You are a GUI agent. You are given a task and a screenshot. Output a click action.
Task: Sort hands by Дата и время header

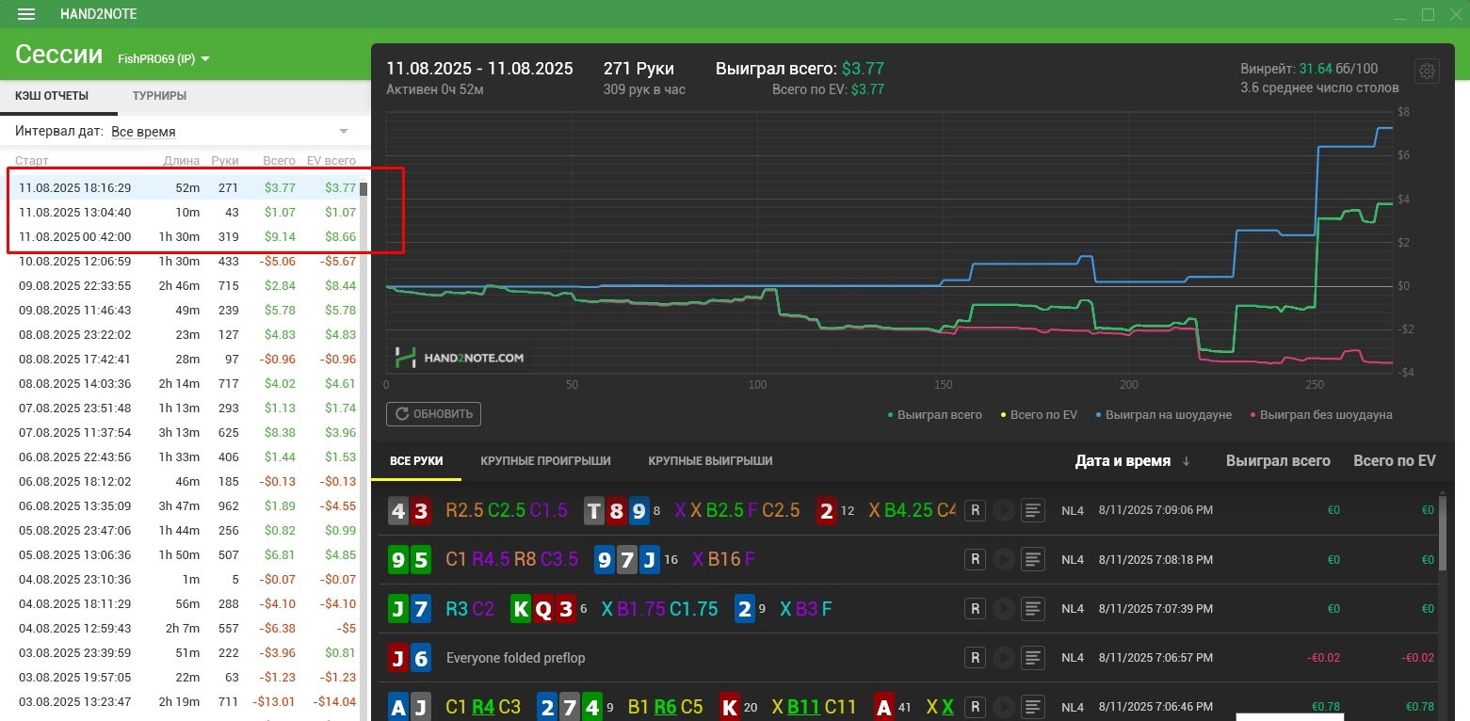click(x=1123, y=460)
